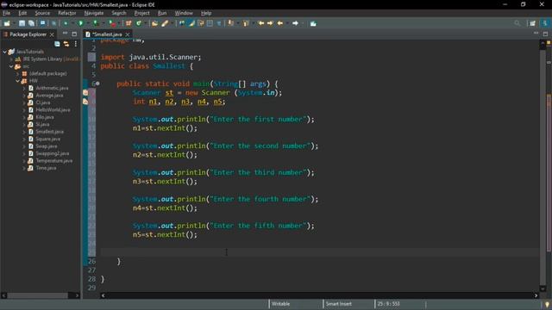
Task: Open Package Explorer View Menu dots
Action: click(76, 44)
